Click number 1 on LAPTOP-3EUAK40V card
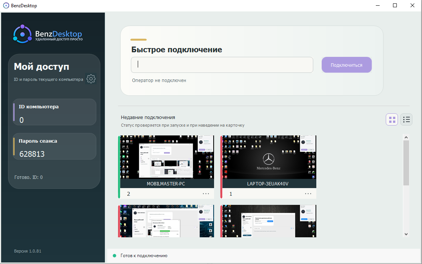The height and width of the screenshot is (264, 422). click(230, 194)
